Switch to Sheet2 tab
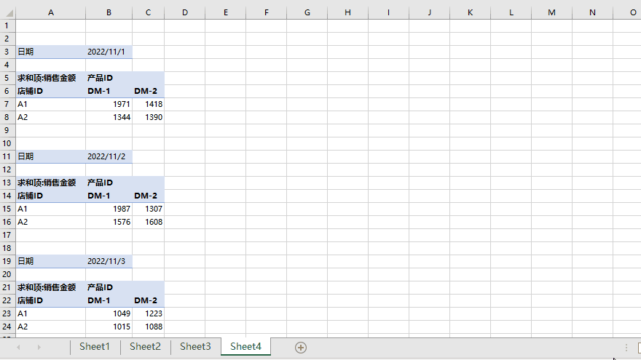The image size is (641, 360). [x=145, y=346]
